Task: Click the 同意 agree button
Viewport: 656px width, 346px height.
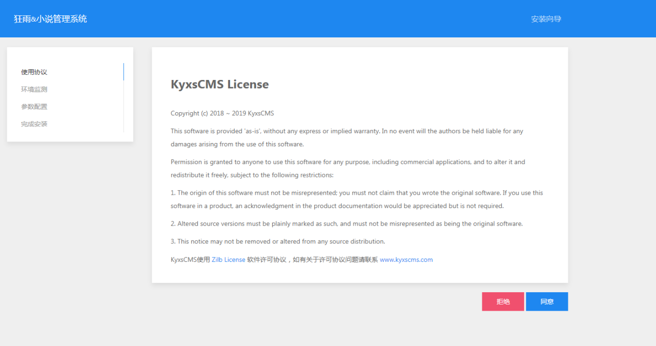Action: point(546,301)
